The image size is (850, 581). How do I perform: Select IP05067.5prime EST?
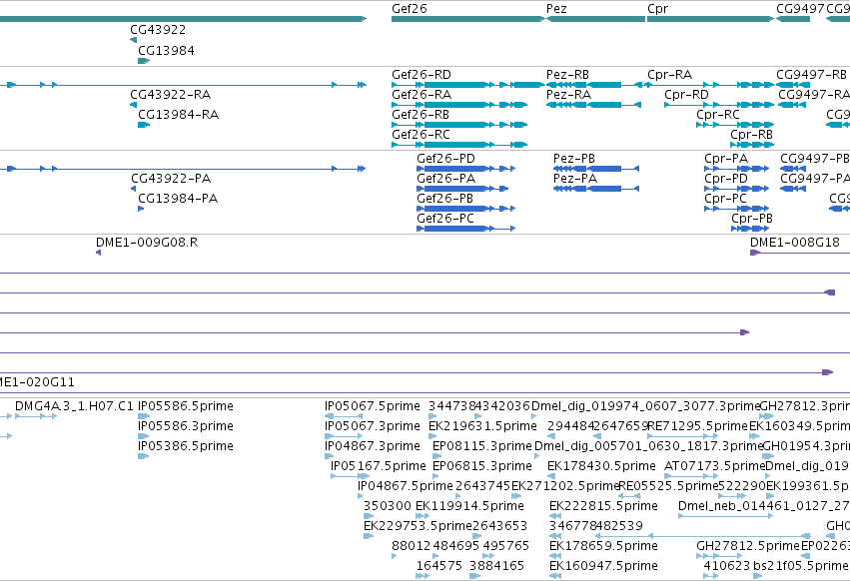(373, 406)
